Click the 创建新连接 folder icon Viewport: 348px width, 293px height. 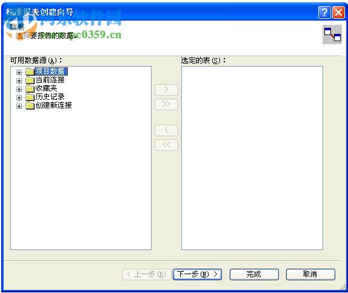[30, 105]
